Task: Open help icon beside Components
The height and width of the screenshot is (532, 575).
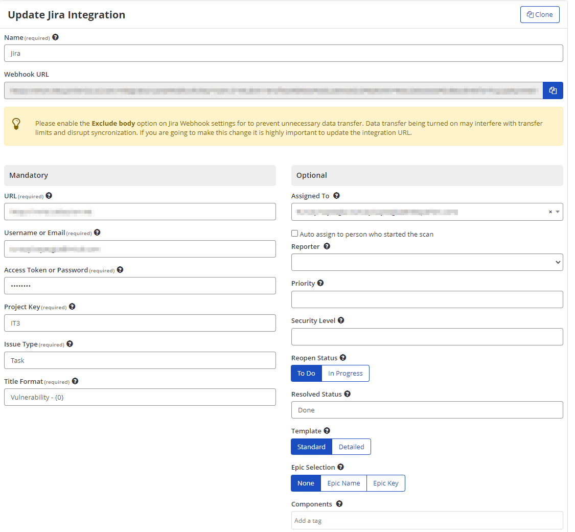Action: (339, 504)
